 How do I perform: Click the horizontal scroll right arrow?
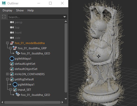coord(62,102)
